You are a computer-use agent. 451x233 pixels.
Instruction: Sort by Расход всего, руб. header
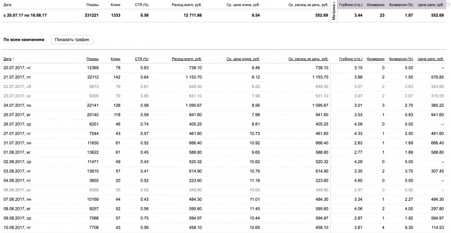pyautogui.click(x=187, y=59)
